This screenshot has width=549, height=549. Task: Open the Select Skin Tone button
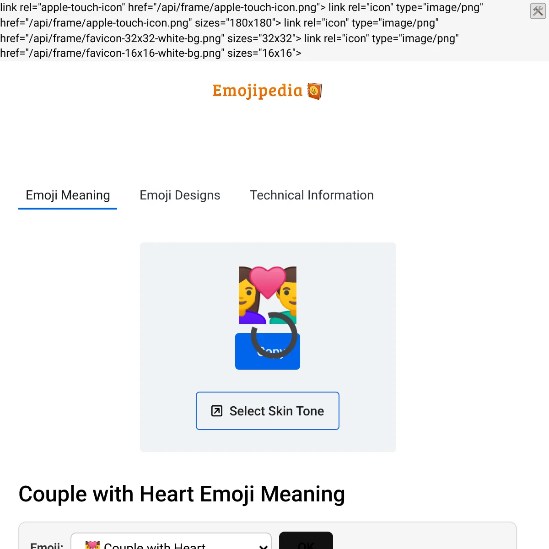pos(268,411)
